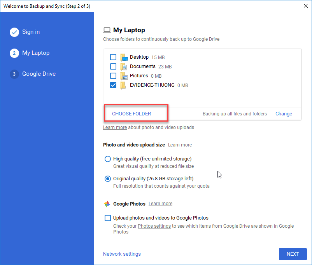Screen dimensions: 312x265
Task: Check the Desktop folder checkbox
Action: (113, 57)
